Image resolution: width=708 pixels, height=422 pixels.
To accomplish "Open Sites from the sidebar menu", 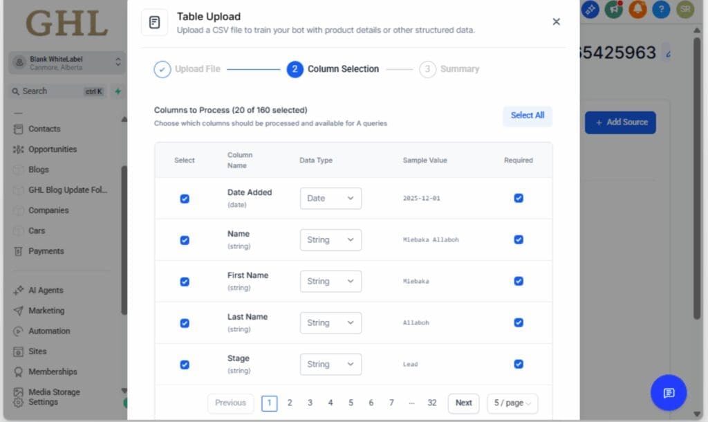I will click(17, 351).
